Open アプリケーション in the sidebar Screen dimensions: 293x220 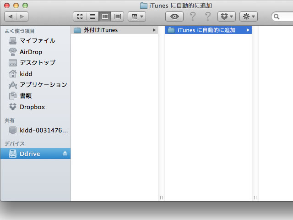[x=36, y=85]
